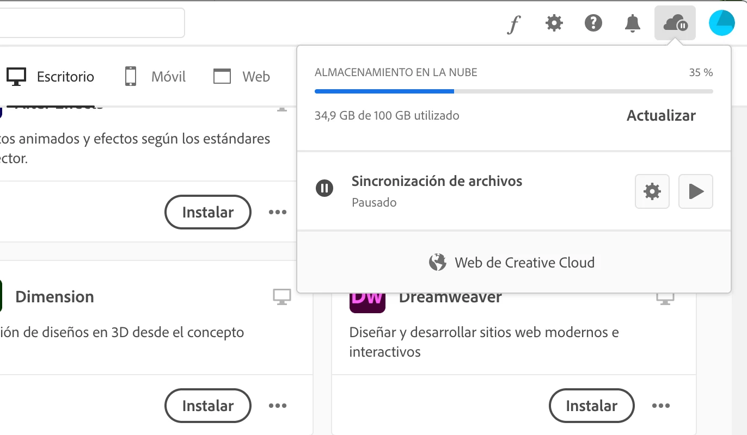The width and height of the screenshot is (747, 435).
Task: Show notifications via the bell icon
Action: click(x=632, y=23)
